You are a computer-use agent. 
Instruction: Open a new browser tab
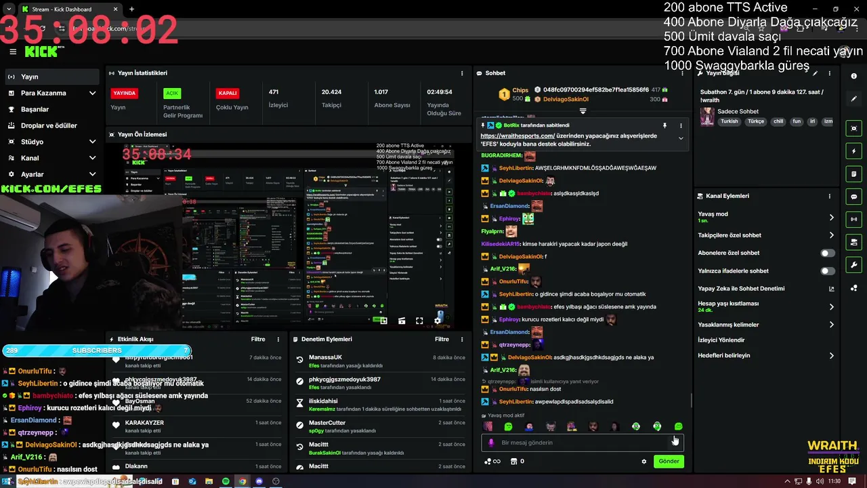click(131, 9)
